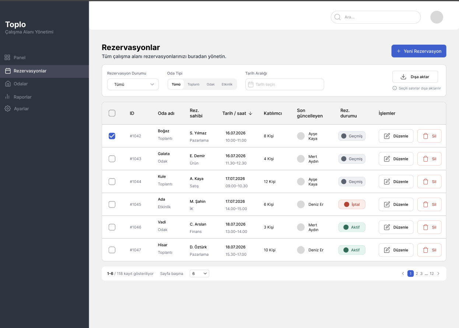Check the row #1045 checkbox
The width and height of the screenshot is (459, 328).
coord(112,205)
